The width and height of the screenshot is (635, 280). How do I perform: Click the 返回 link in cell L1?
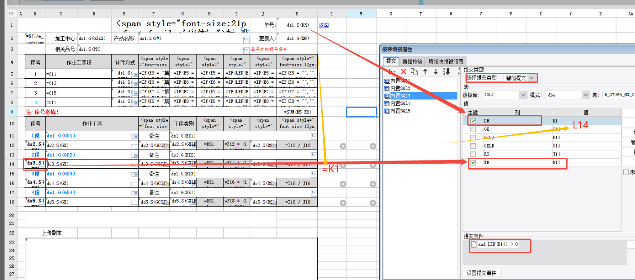pos(324,25)
